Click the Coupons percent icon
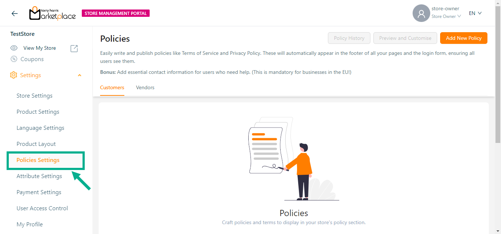 coord(14,59)
